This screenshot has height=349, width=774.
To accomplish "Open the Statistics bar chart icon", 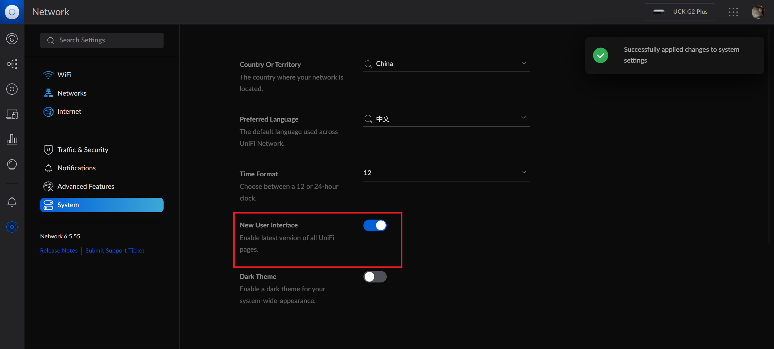I will (12, 139).
